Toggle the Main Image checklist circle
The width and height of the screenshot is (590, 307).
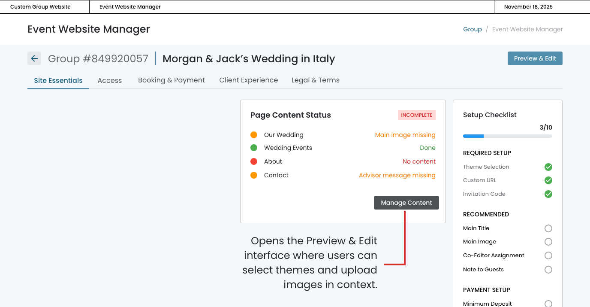click(548, 242)
